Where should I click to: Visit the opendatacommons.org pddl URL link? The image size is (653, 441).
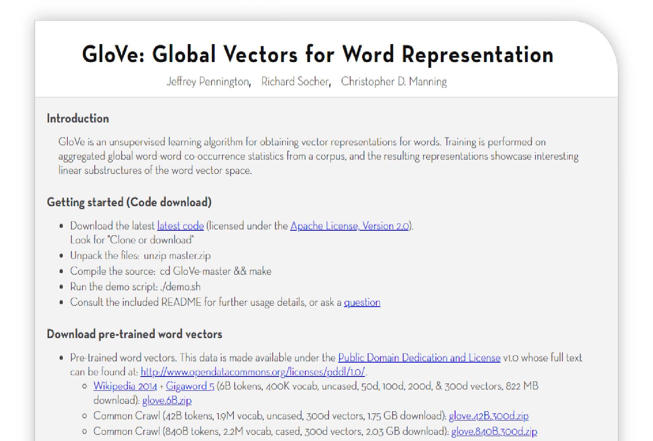[x=253, y=372]
